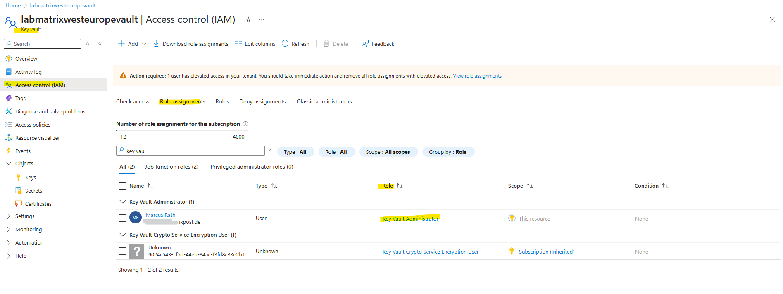Image resolution: width=783 pixels, height=294 pixels.
Task: Click the role assignments filter box
Action: [x=190, y=151]
